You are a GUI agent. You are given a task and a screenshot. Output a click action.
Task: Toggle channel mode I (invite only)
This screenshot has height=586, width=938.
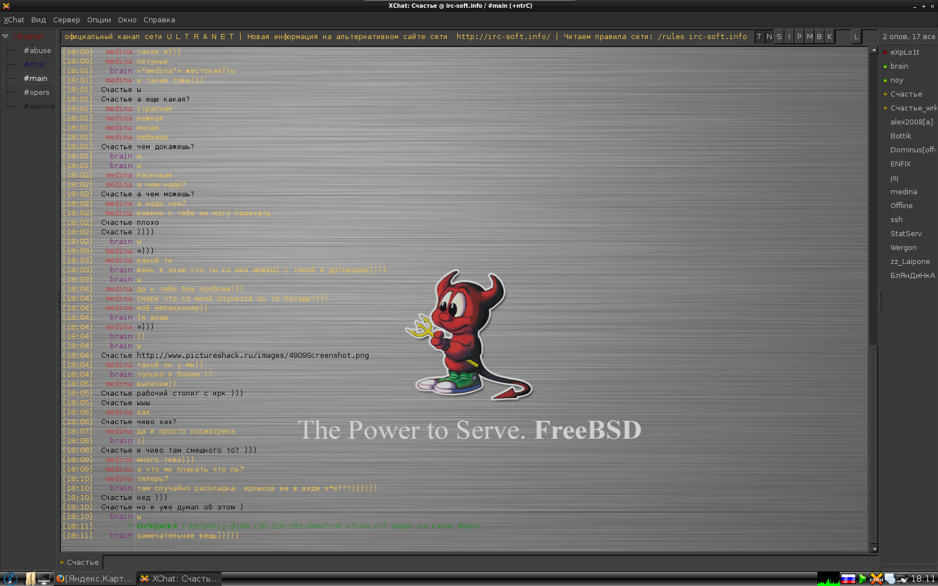coord(789,37)
